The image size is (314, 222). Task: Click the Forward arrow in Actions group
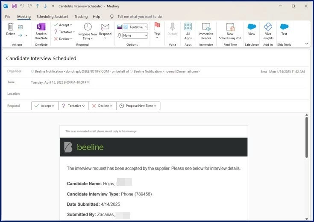[x=20, y=35]
